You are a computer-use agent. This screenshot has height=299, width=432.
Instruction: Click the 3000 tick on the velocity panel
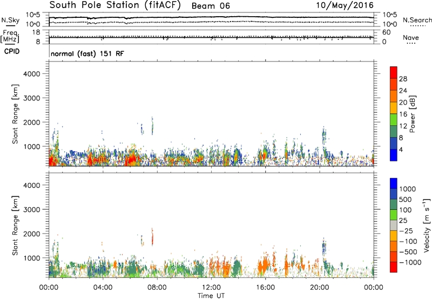tap(31, 209)
